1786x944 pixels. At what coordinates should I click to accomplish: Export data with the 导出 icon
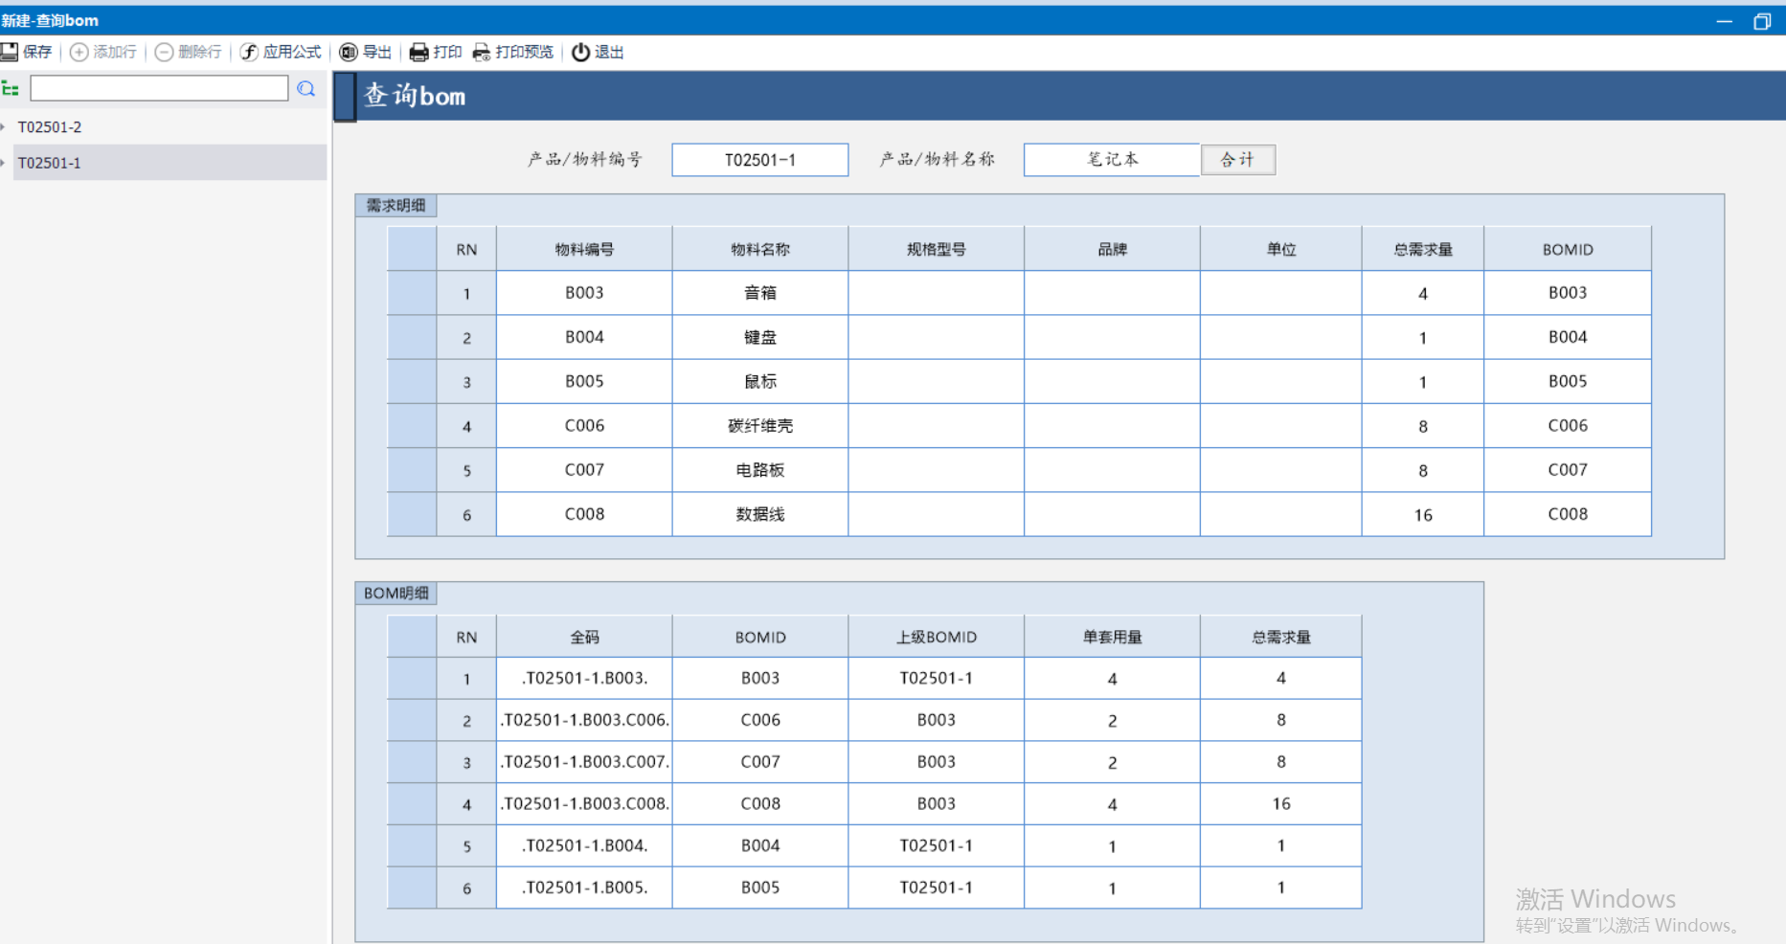(349, 52)
